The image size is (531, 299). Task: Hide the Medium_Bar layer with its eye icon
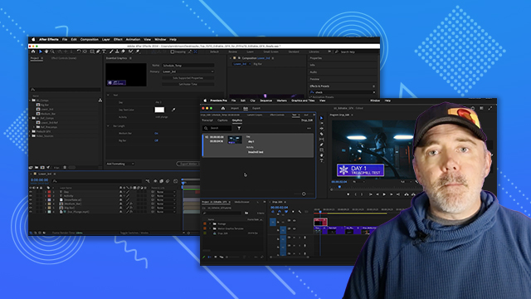coord(31,203)
